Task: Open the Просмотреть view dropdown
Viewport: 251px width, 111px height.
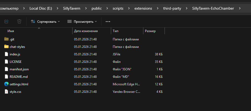Action: 82,21
